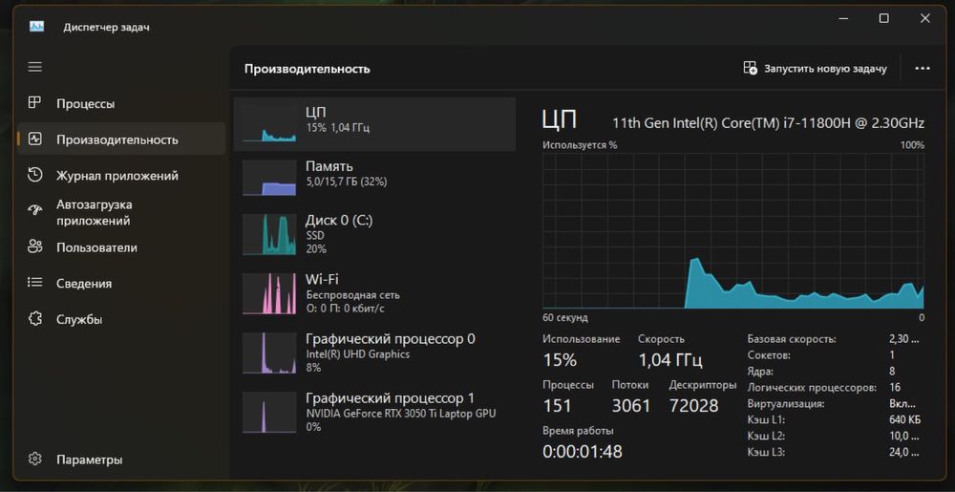Viewport: 955px width, 492px height.
Task: Select the Диск 0 (C:) mini graph
Action: tap(269, 234)
